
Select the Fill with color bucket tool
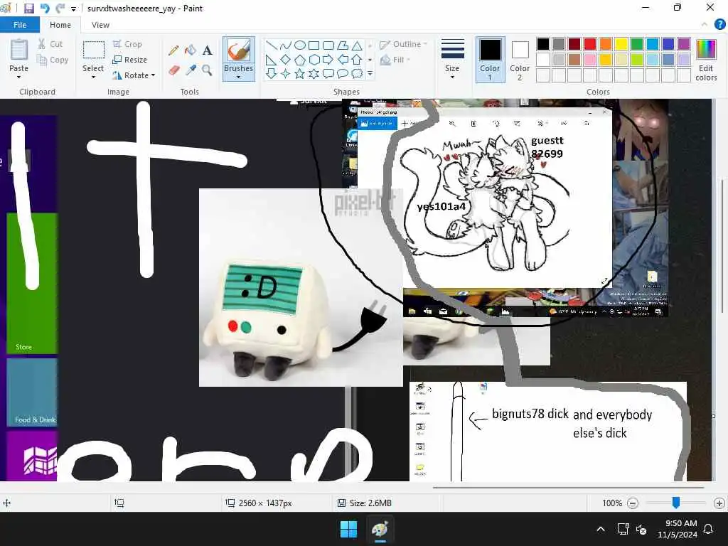point(191,50)
